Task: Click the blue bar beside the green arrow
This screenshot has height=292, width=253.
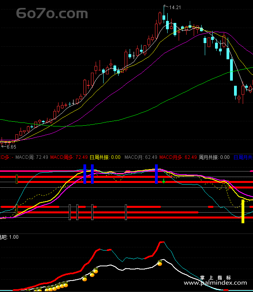Action: pyautogui.click(x=156, y=174)
